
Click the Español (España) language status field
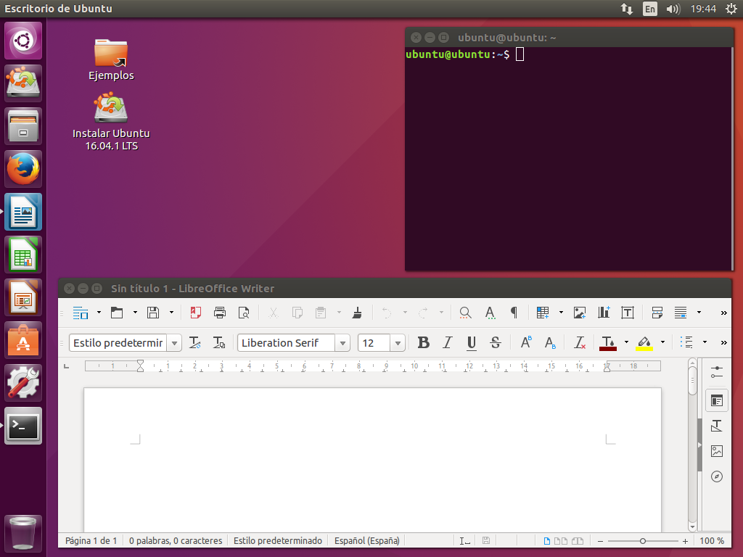(366, 540)
